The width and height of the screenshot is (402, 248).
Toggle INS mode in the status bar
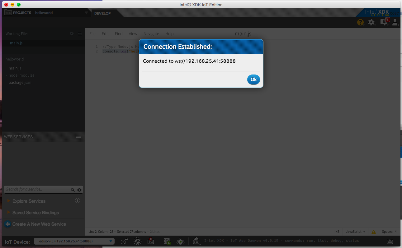(x=337, y=232)
